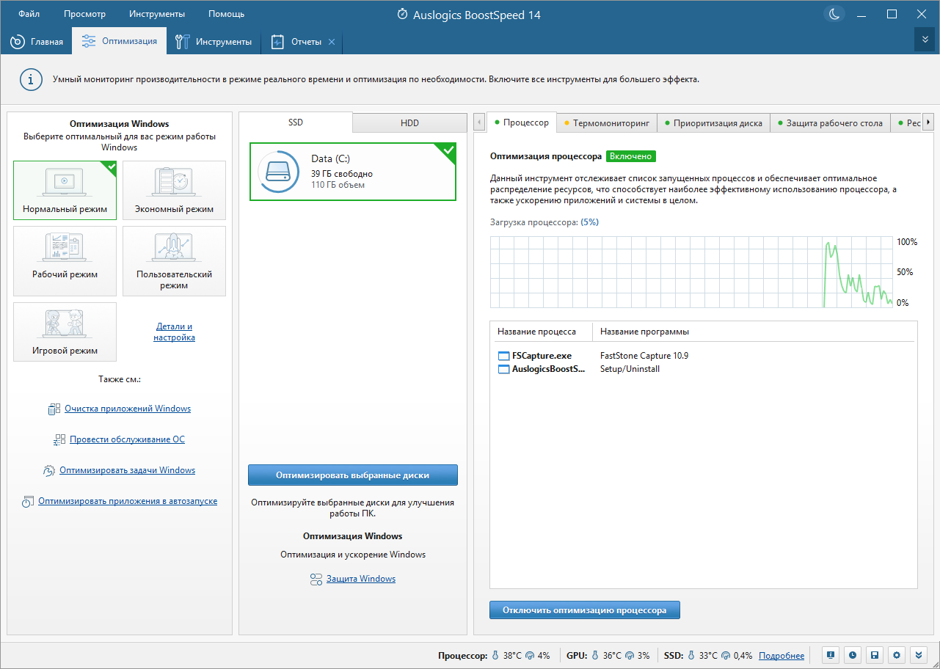Open the Инструменты menu
The image size is (940, 669).
tap(157, 14)
